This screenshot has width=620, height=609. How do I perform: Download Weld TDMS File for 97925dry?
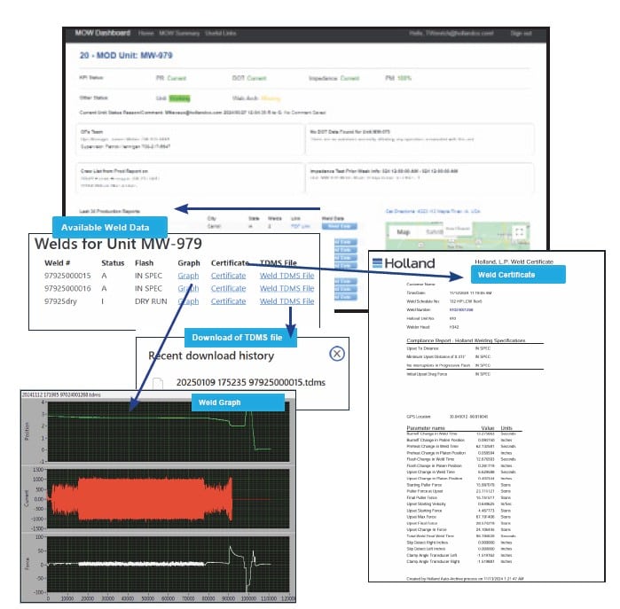pyautogui.click(x=286, y=301)
